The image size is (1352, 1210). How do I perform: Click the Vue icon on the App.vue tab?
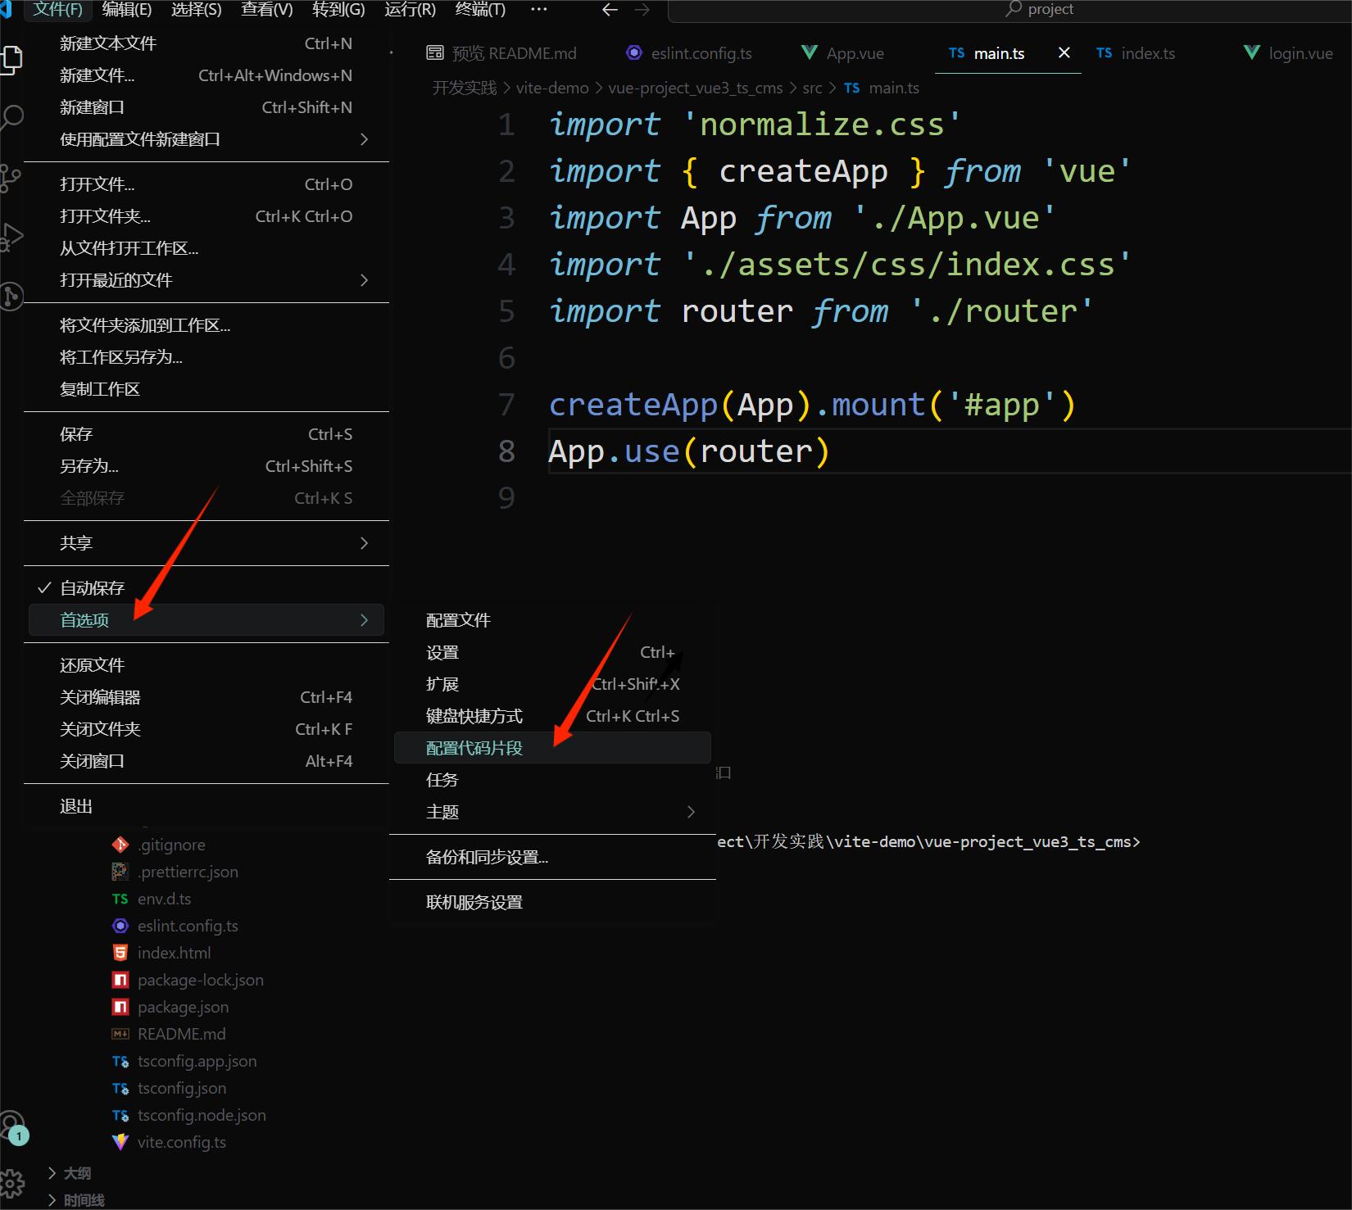pos(809,52)
